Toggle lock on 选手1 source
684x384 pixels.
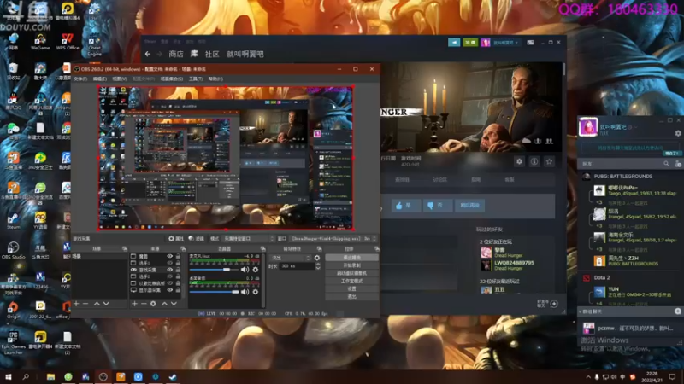pos(178,263)
